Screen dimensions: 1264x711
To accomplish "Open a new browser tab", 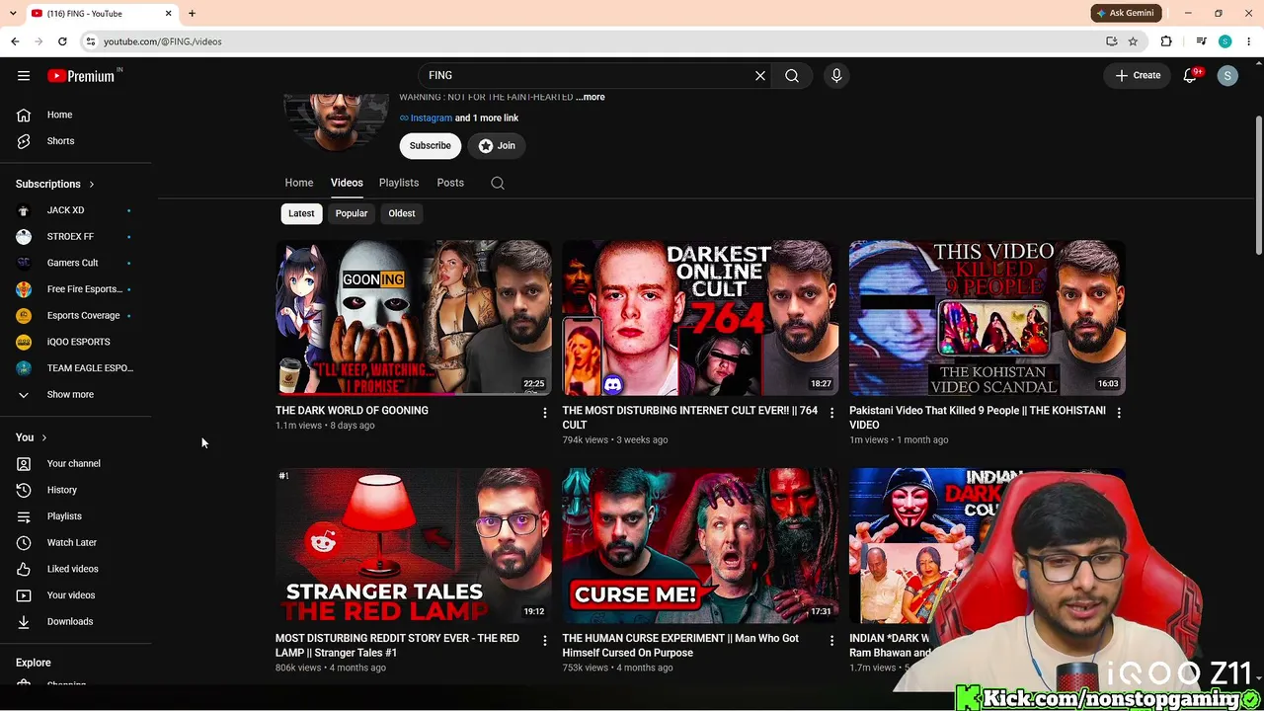I will (x=192, y=14).
